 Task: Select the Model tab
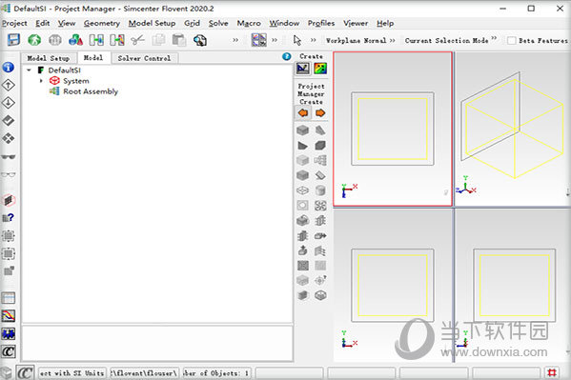click(x=93, y=58)
